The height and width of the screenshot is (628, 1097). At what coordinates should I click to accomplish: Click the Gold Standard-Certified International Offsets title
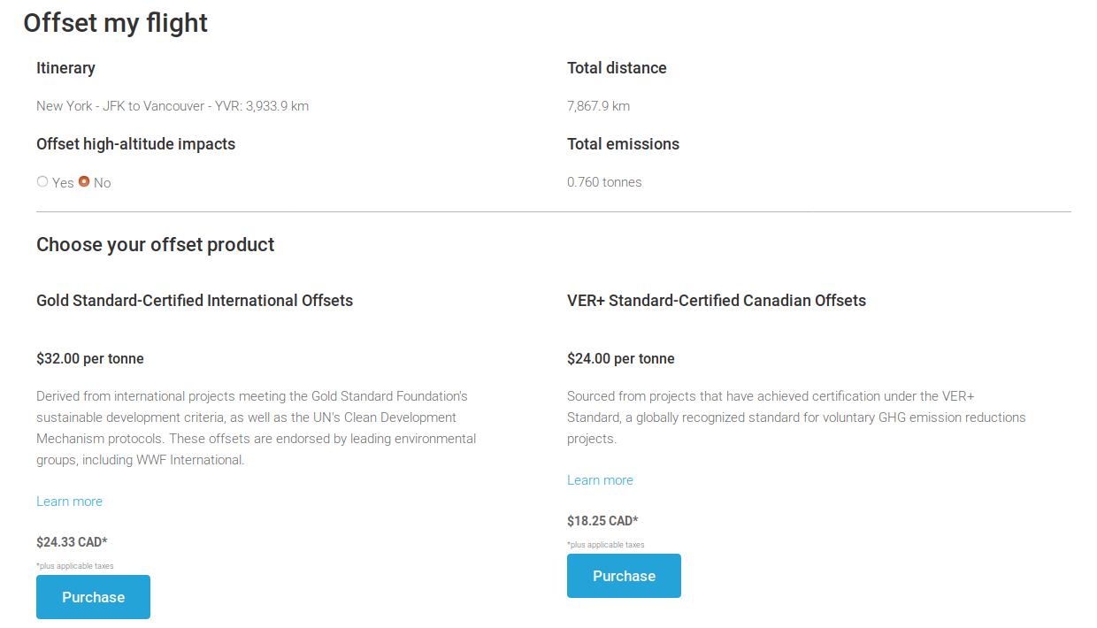pos(195,301)
